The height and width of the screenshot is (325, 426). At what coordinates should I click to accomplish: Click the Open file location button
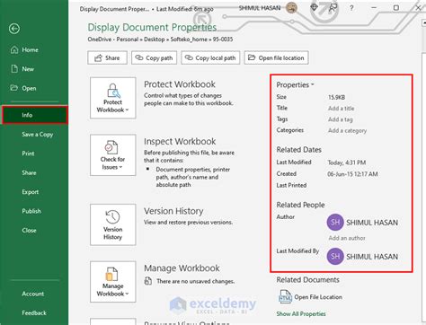click(276, 57)
